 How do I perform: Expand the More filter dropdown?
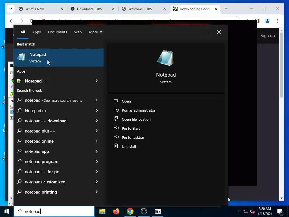point(95,32)
